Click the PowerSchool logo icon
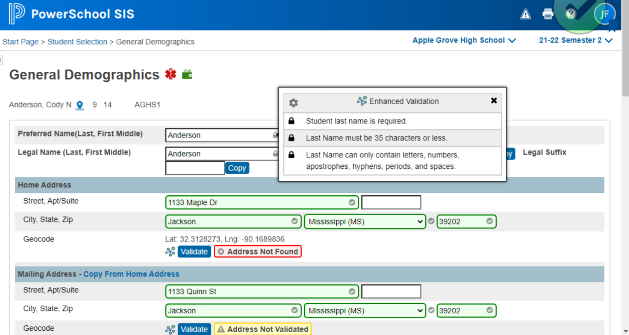 (17, 13)
